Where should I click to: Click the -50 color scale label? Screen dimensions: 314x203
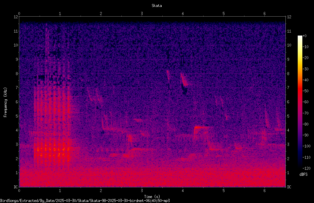point(305,91)
